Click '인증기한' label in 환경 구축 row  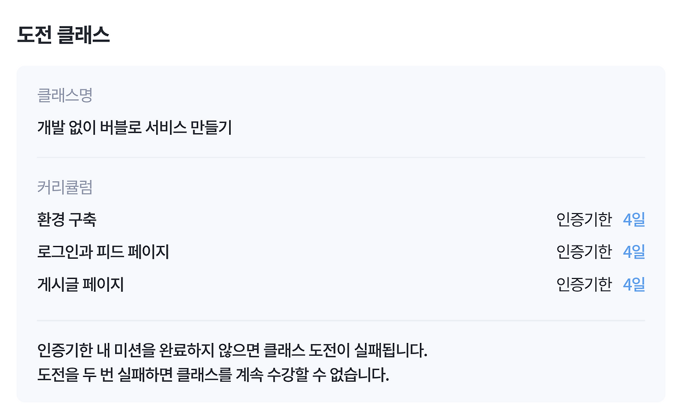(584, 219)
